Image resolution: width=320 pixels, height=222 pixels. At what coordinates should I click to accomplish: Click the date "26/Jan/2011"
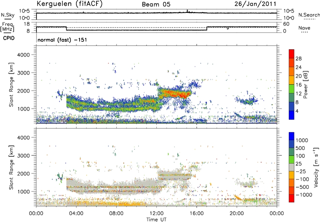tap(255, 4)
